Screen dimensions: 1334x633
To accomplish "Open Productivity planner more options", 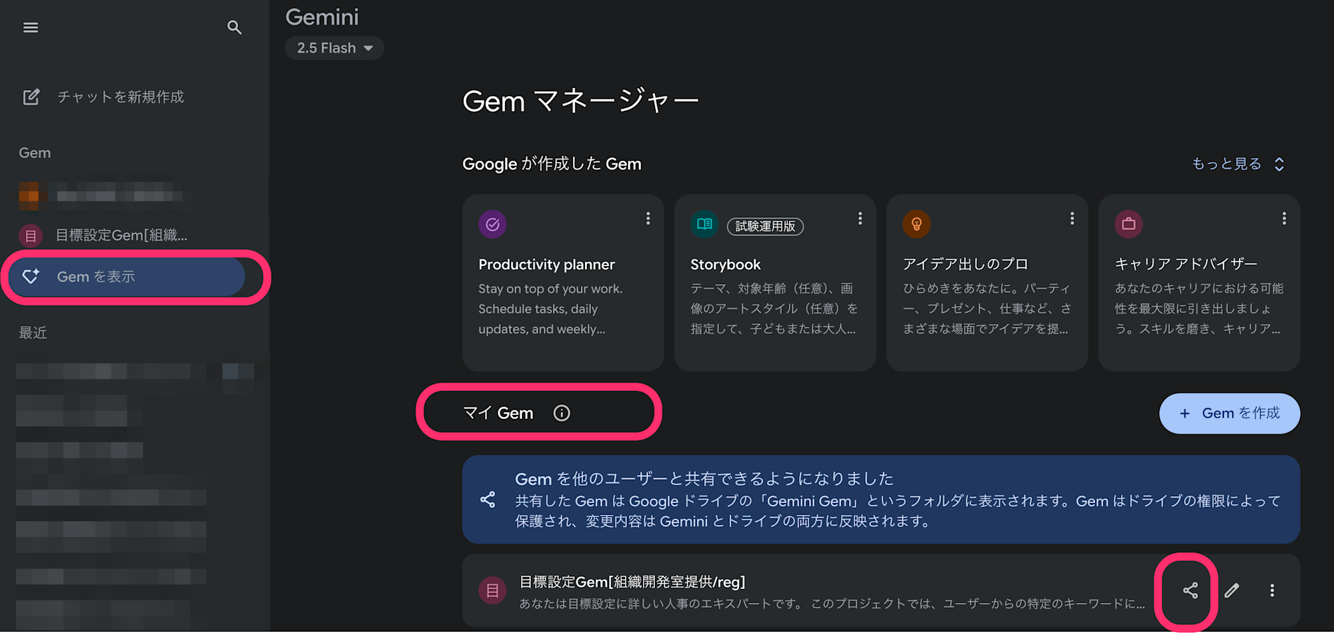I will (x=648, y=218).
